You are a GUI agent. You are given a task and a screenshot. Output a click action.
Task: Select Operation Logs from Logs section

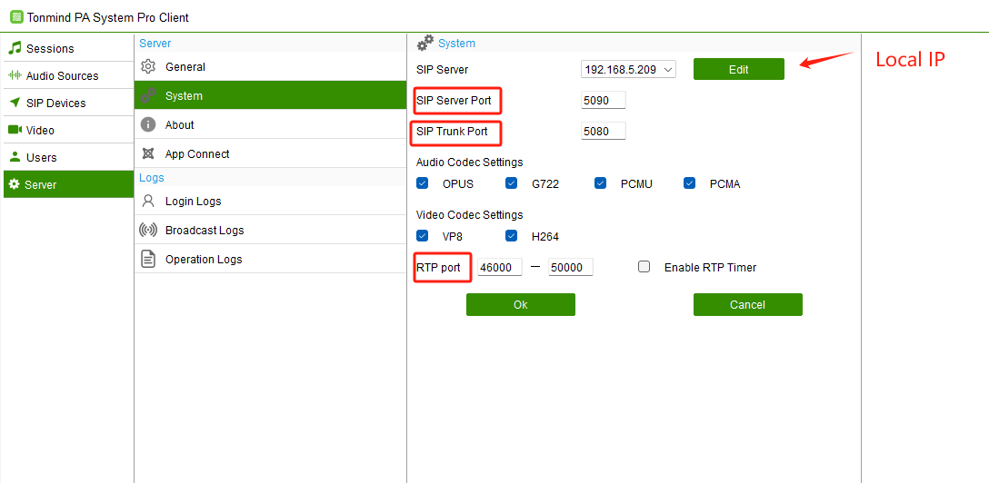204,259
